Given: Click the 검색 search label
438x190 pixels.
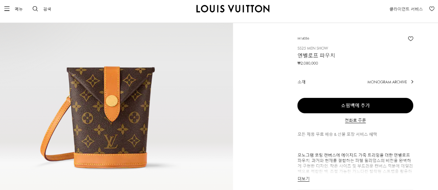Looking at the screenshot, I should click(x=47, y=9).
